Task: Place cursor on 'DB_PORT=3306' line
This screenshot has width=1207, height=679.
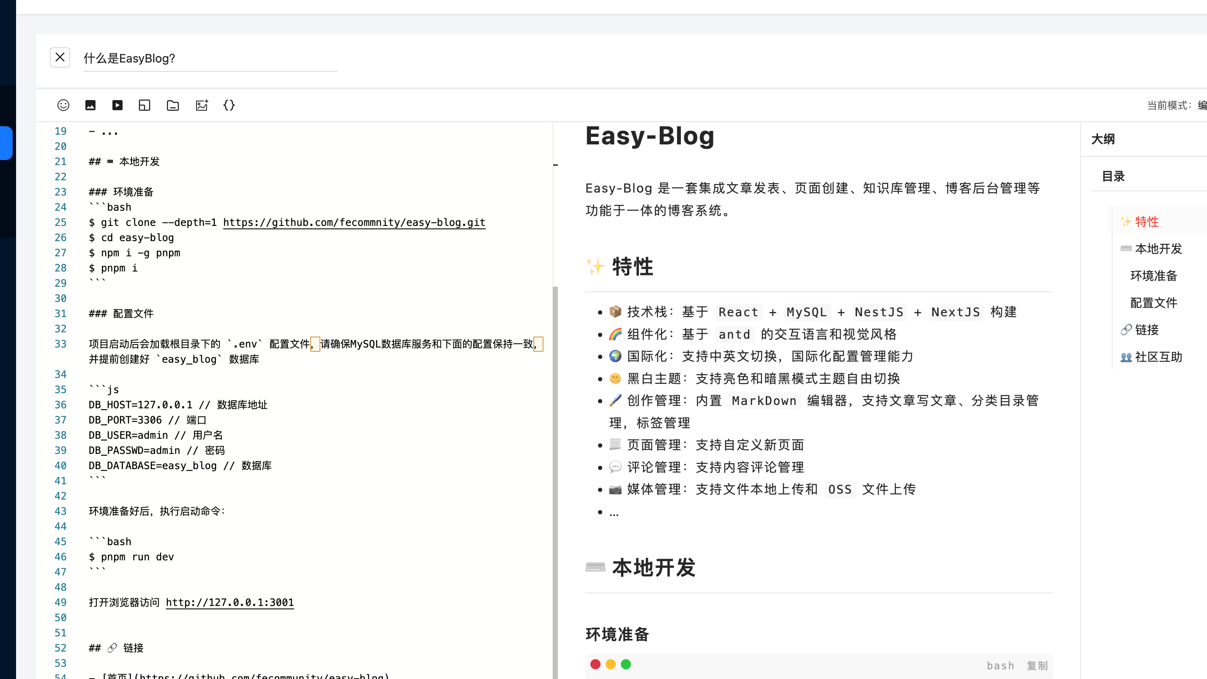Action: point(147,420)
